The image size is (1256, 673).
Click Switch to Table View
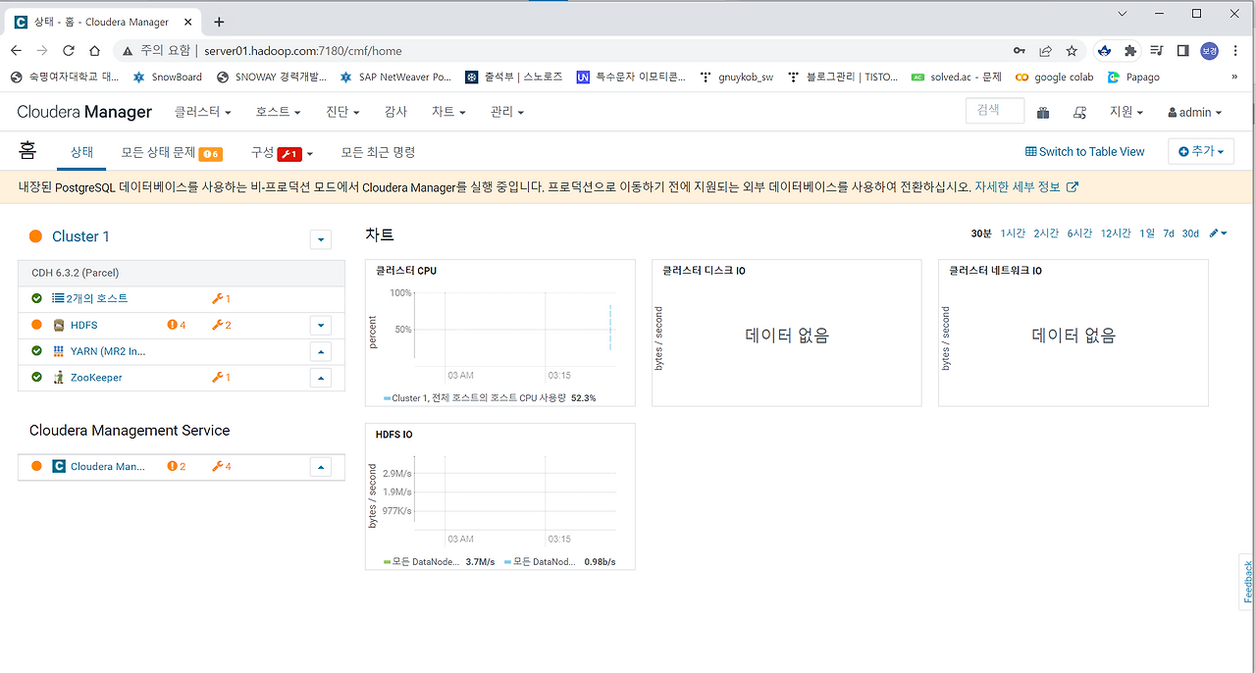tap(1085, 152)
